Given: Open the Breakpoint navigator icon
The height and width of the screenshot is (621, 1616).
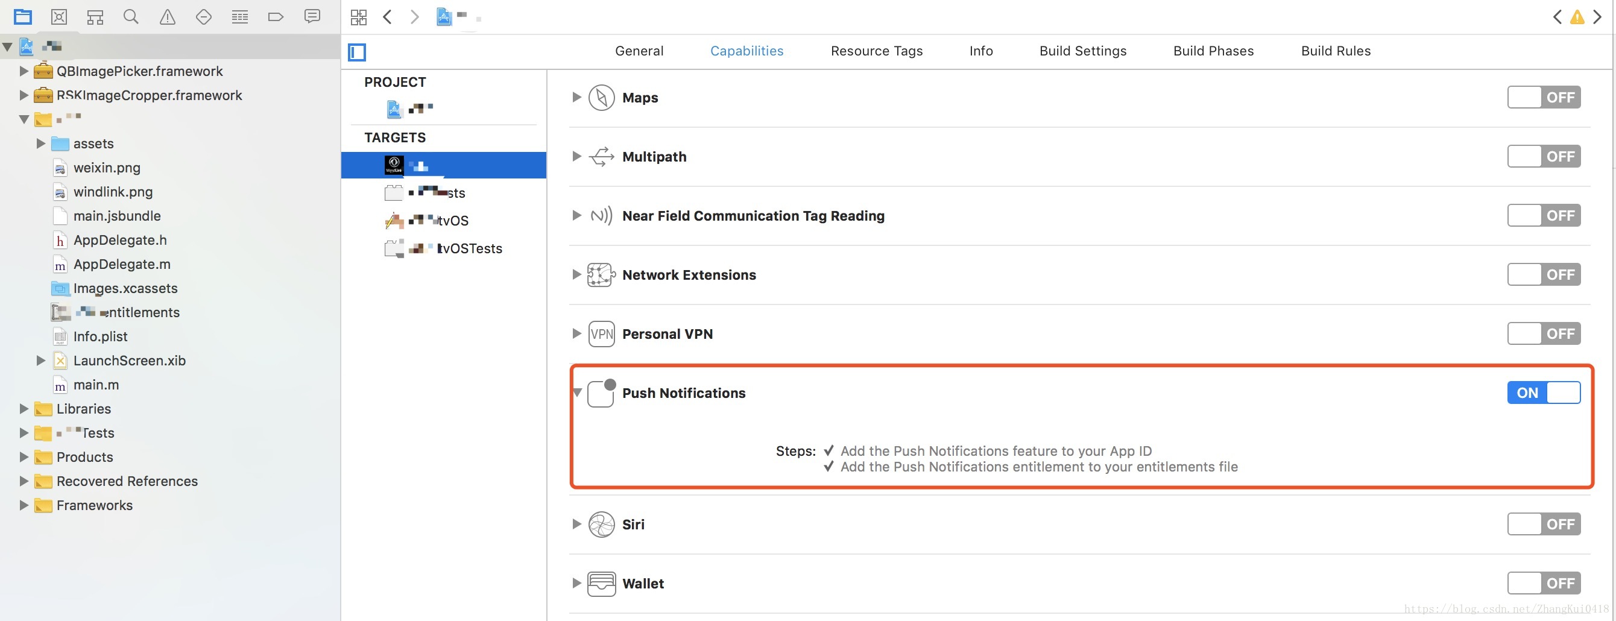Looking at the screenshot, I should 276,17.
